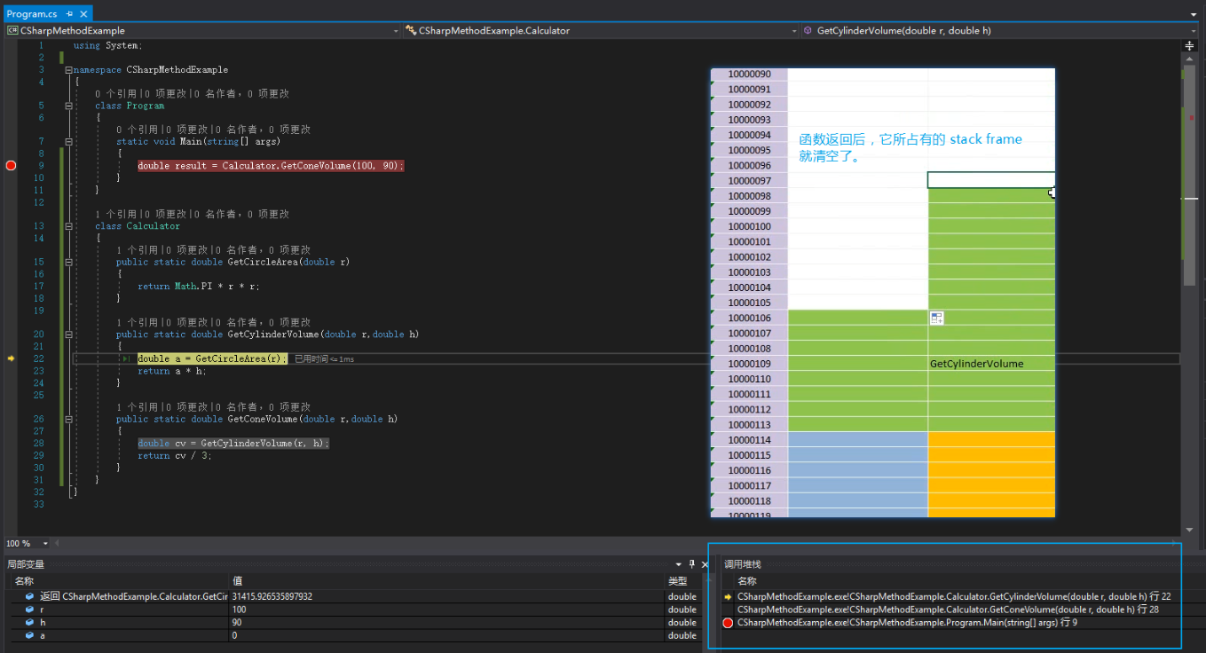Screen dimensions: 1206x653
Task: Open the document tab overflow dropdown
Action: coord(1194,15)
